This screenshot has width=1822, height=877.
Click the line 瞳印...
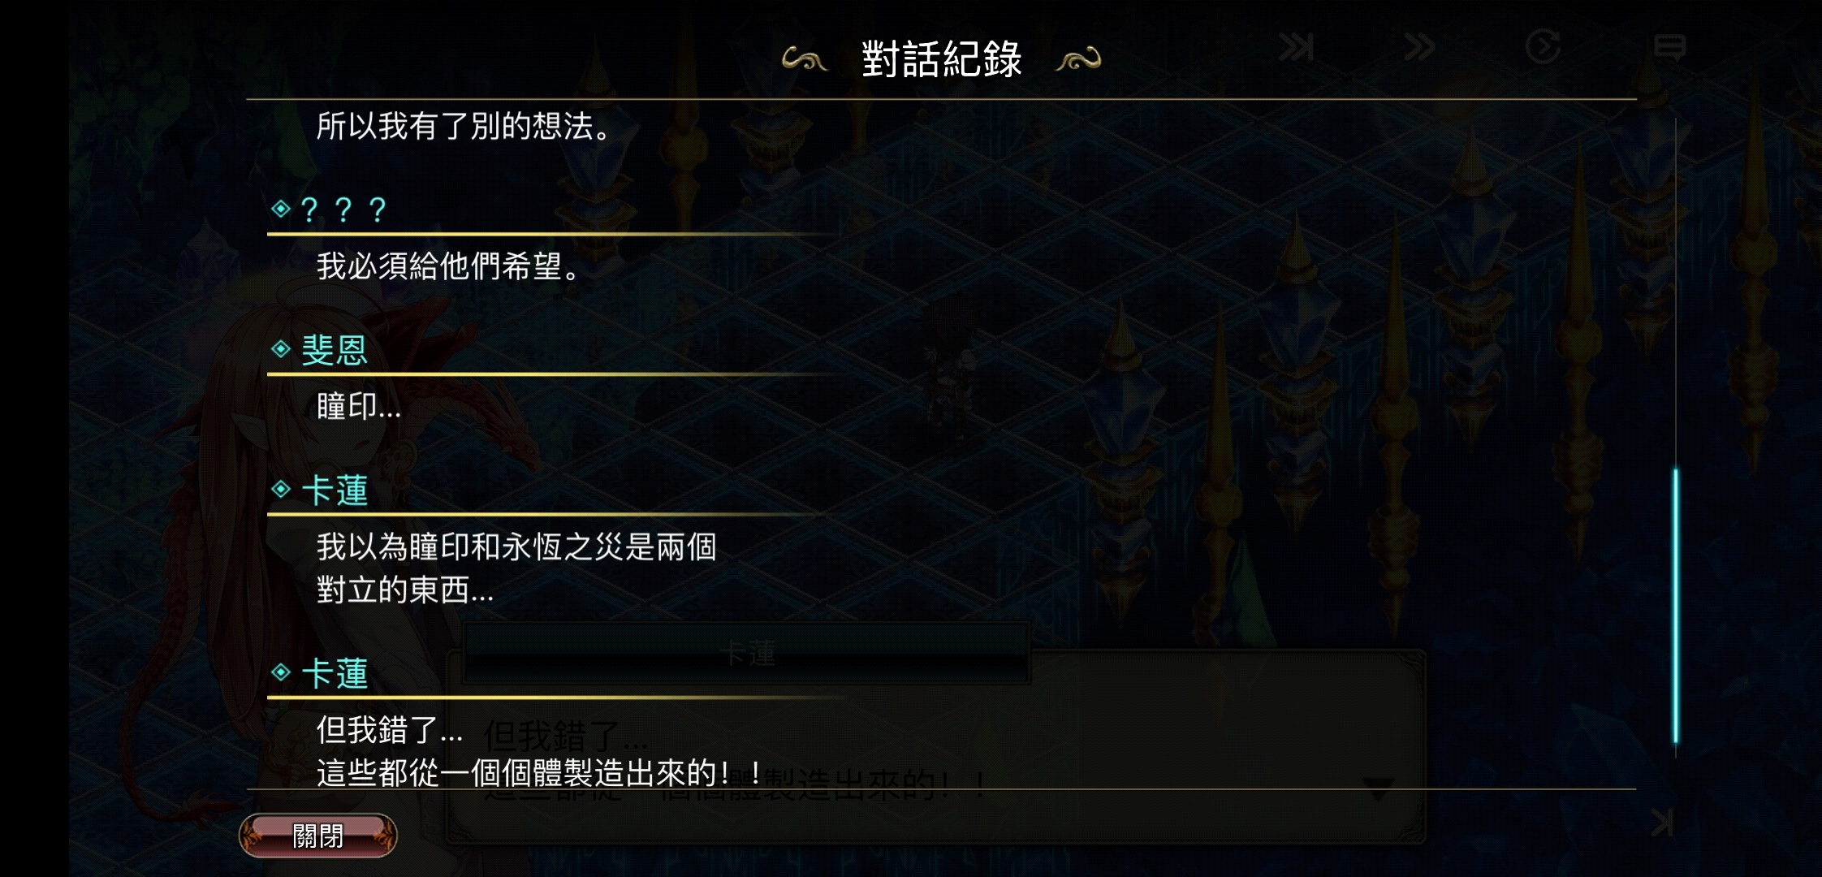[x=358, y=406]
